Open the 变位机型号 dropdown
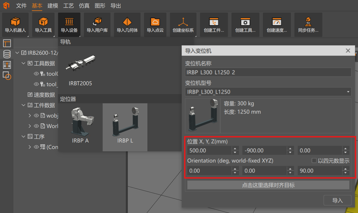Image resolution: width=358 pixels, height=213 pixels. (268, 92)
